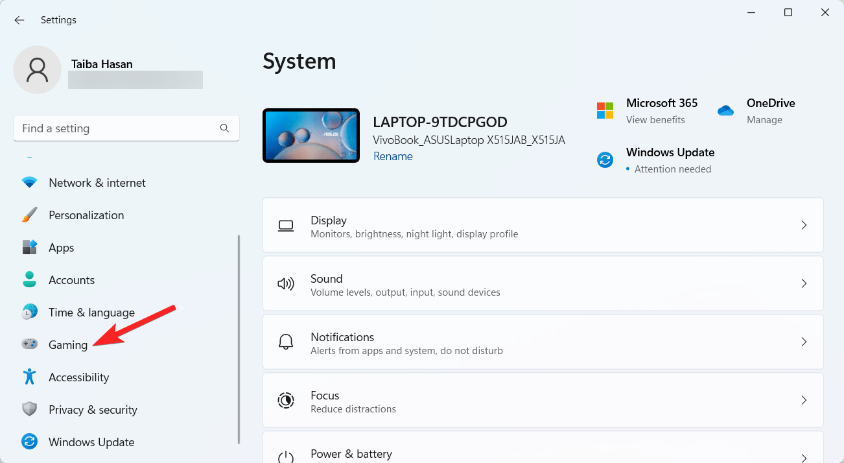Click the OneDrive cloud icon
844x463 pixels.
pyautogui.click(x=725, y=110)
